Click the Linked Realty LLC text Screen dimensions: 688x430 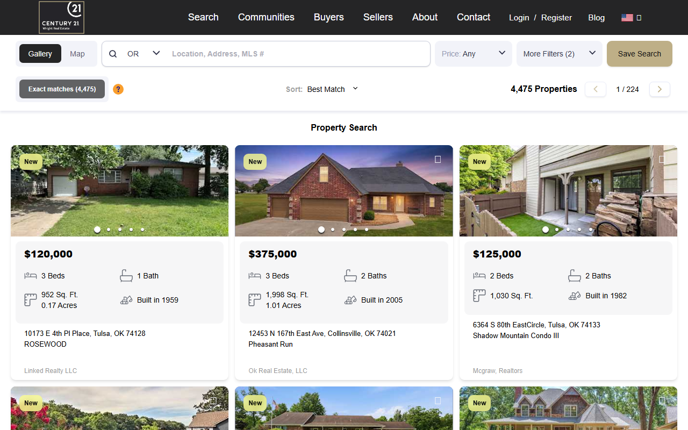coord(51,371)
